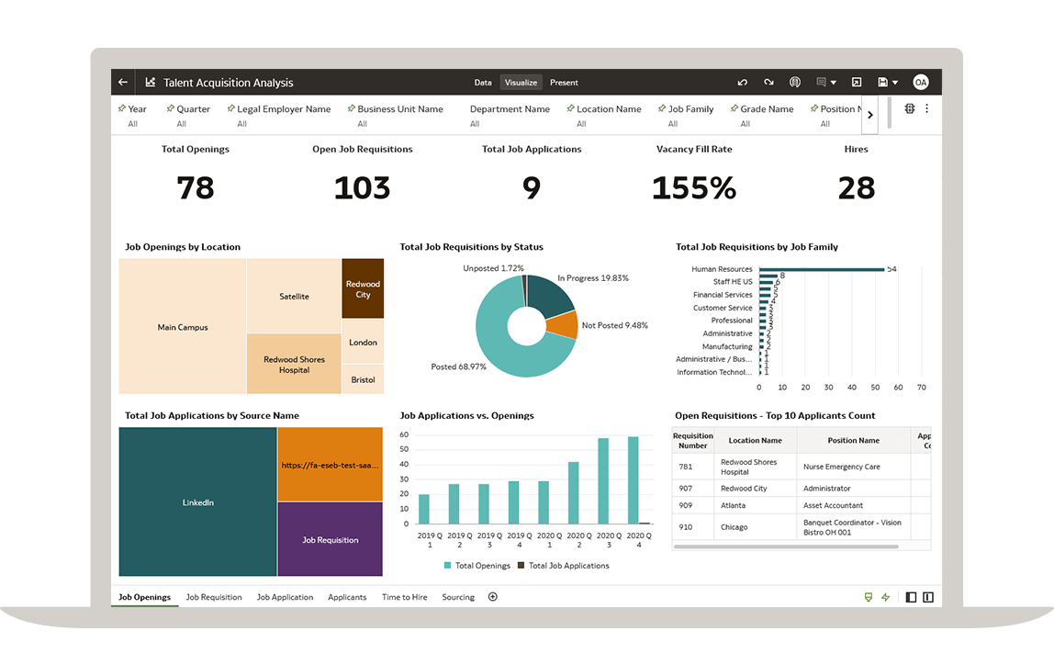This screenshot has height=665, width=1054.
Task: Open the OA user avatar
Action: 920,83
